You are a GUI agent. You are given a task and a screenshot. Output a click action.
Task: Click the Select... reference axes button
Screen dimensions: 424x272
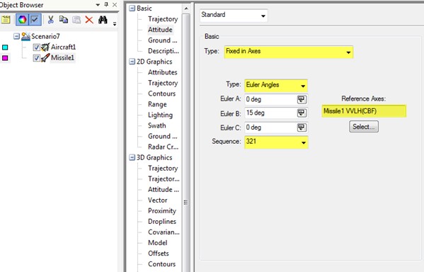pyautogui.click(x=364, y=127)
